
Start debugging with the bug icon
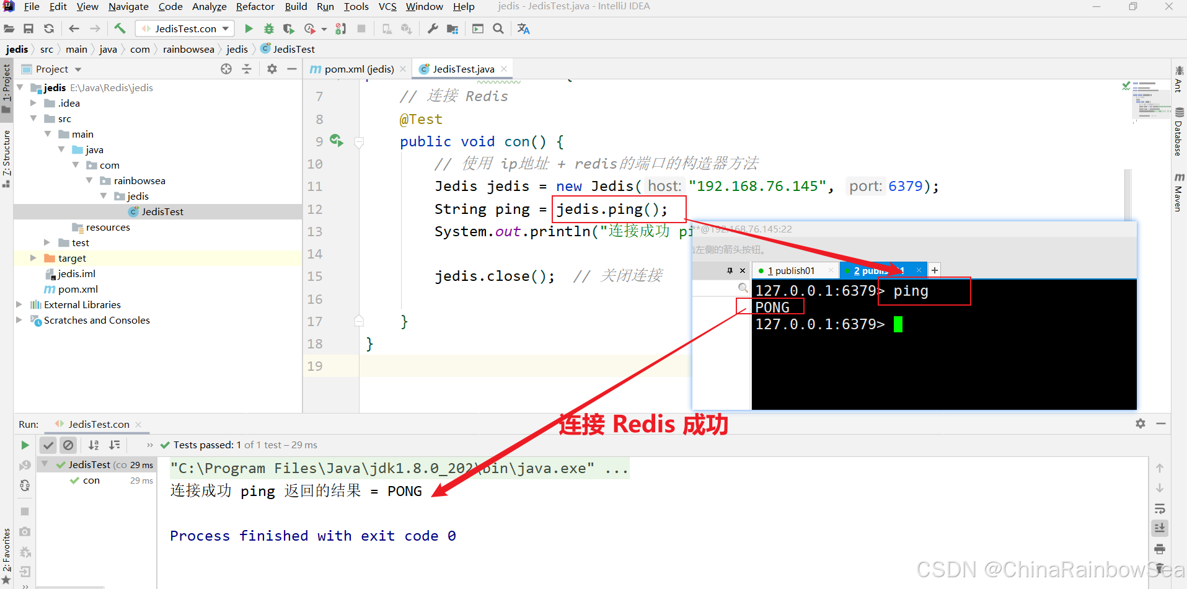pyautogui.click(x=268, y=29)
